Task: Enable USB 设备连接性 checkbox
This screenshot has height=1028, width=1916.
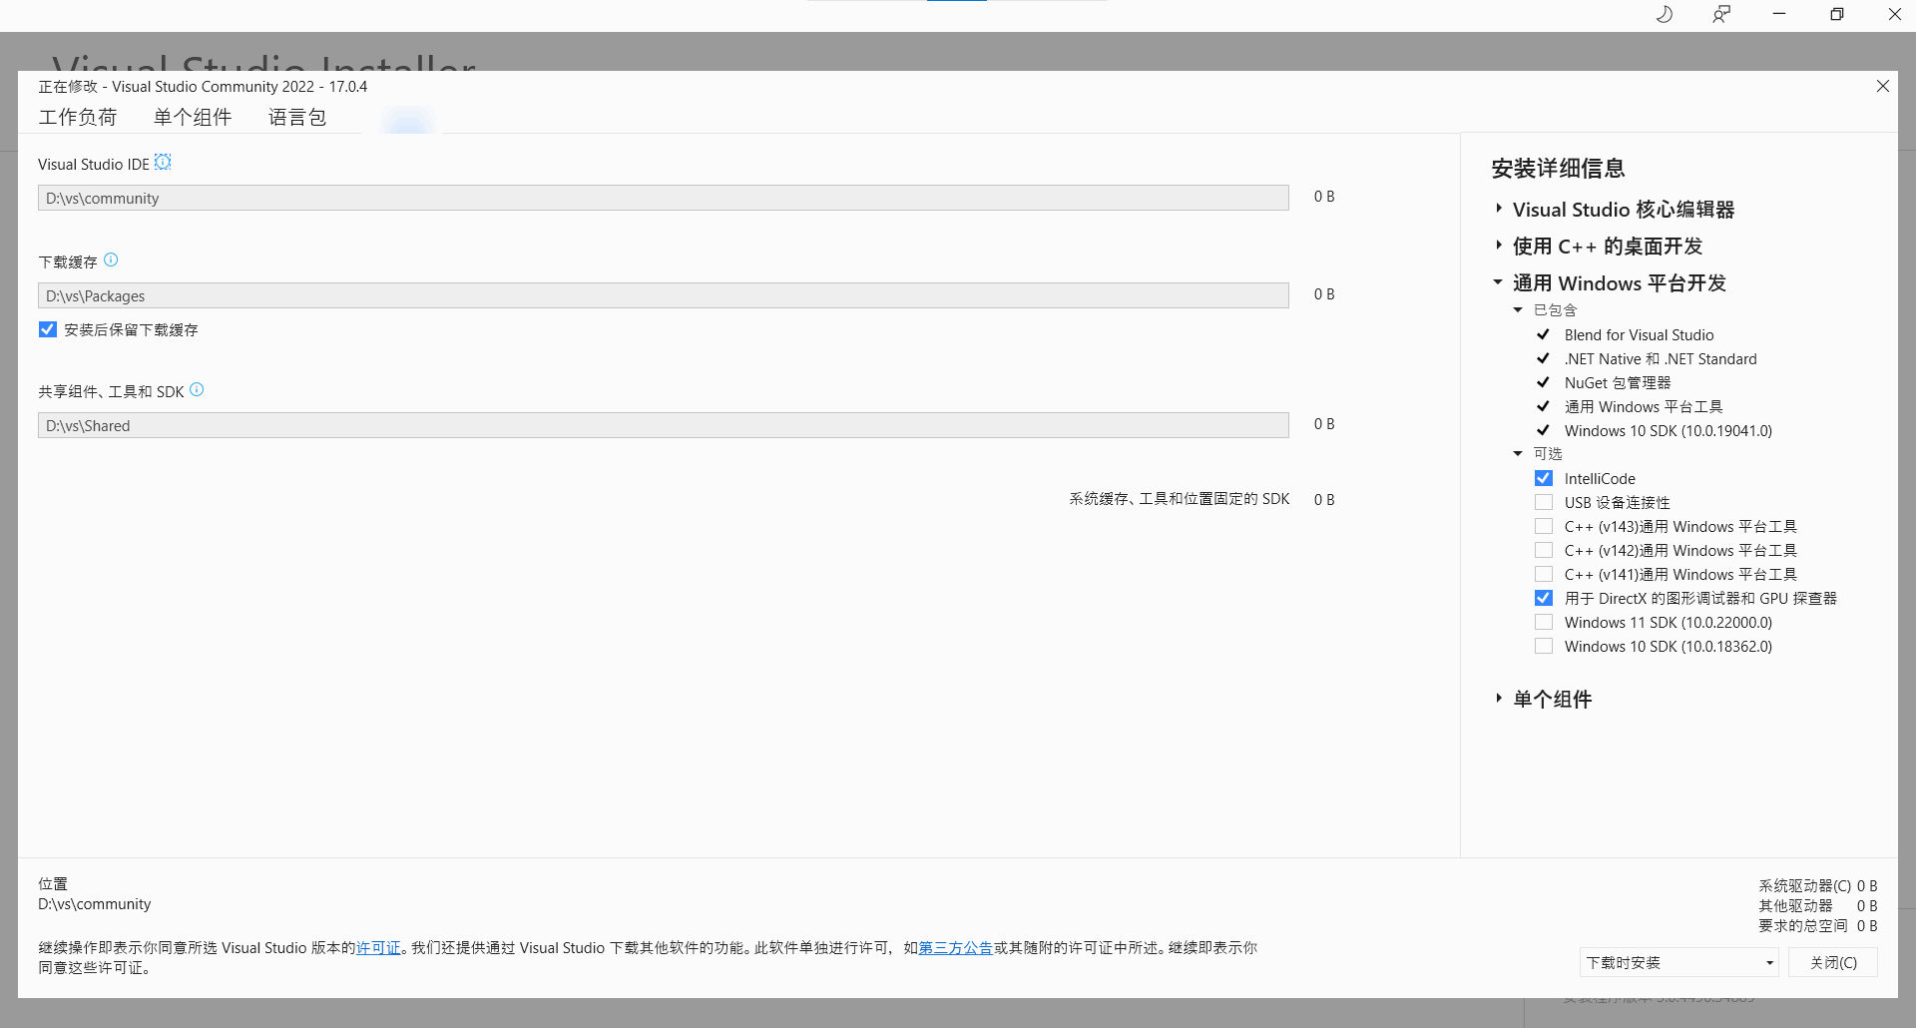Action: pyautogui.click(x=1544, y=502)
